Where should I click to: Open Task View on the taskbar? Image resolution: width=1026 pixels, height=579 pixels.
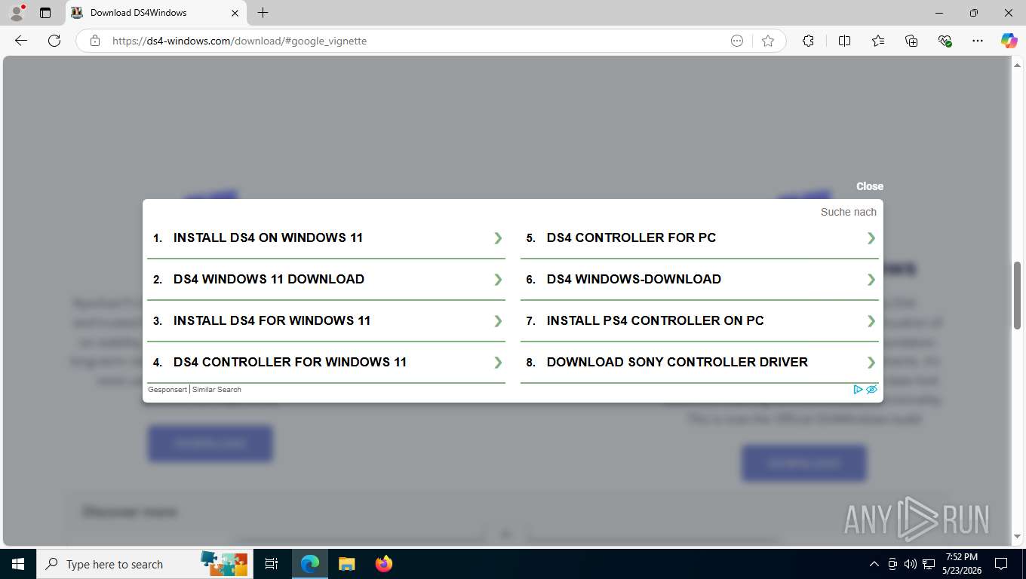(272, 564)
